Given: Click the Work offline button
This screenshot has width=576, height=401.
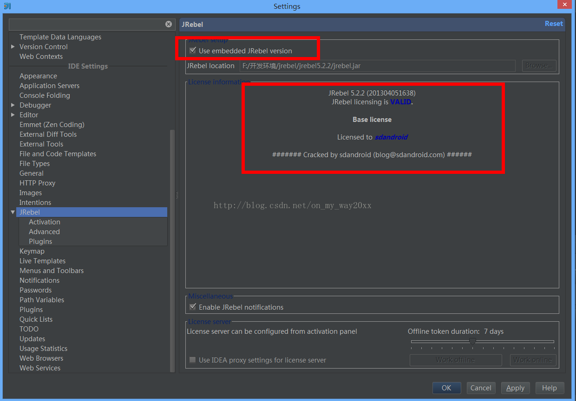Looking at the screenshot, I should point(456,360).
